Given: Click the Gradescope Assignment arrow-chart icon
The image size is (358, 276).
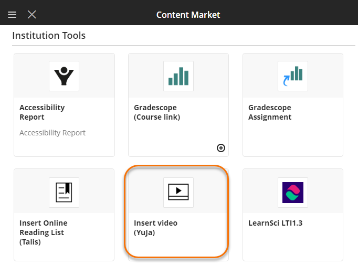Looking at the screenshot, I should (292, 76).
